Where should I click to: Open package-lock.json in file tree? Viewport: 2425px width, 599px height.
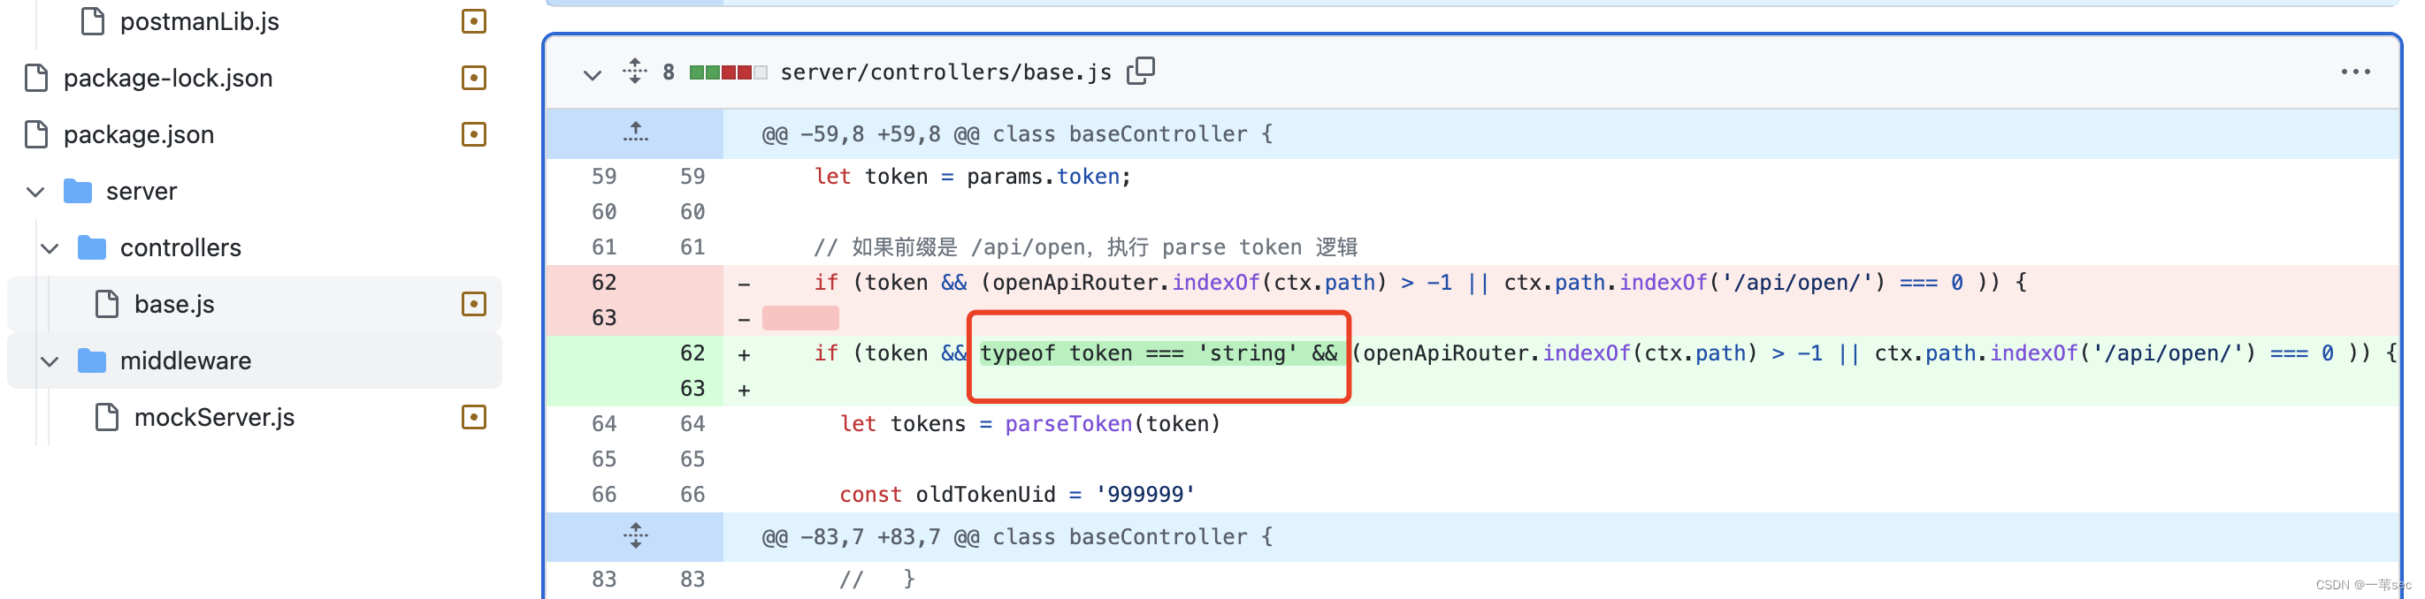[167, 77]
